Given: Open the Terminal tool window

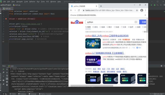Looking at the screenshot, I should (x=32, y=94).
